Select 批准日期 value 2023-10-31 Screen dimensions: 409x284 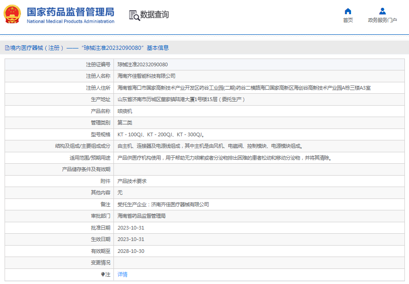131,228
